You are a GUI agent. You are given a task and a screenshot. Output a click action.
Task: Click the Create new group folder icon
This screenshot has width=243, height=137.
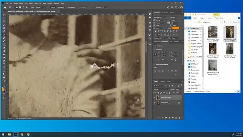[x=173, y=118]
